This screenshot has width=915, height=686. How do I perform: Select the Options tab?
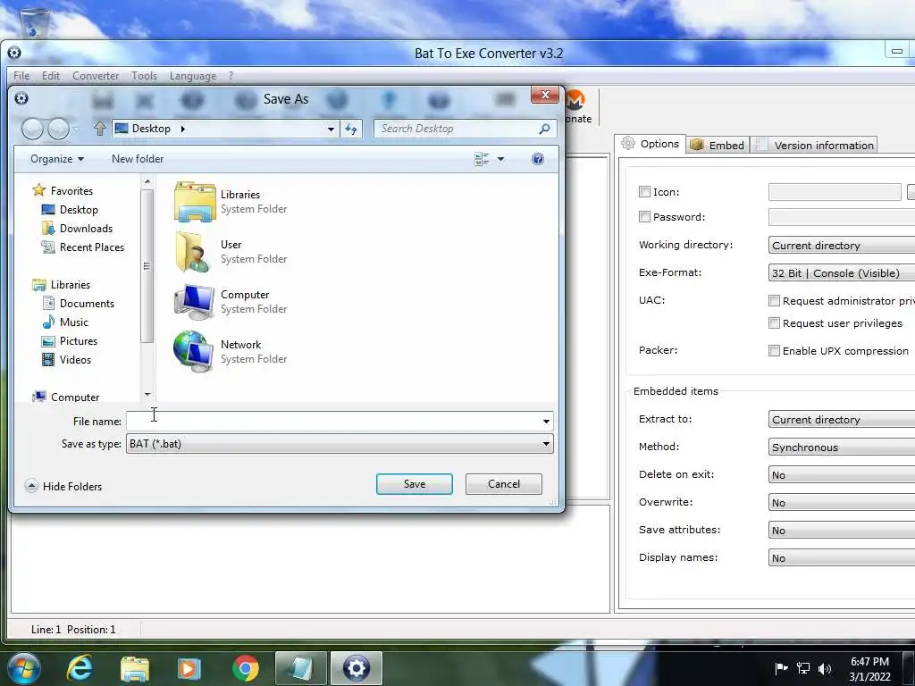(650, 144)
